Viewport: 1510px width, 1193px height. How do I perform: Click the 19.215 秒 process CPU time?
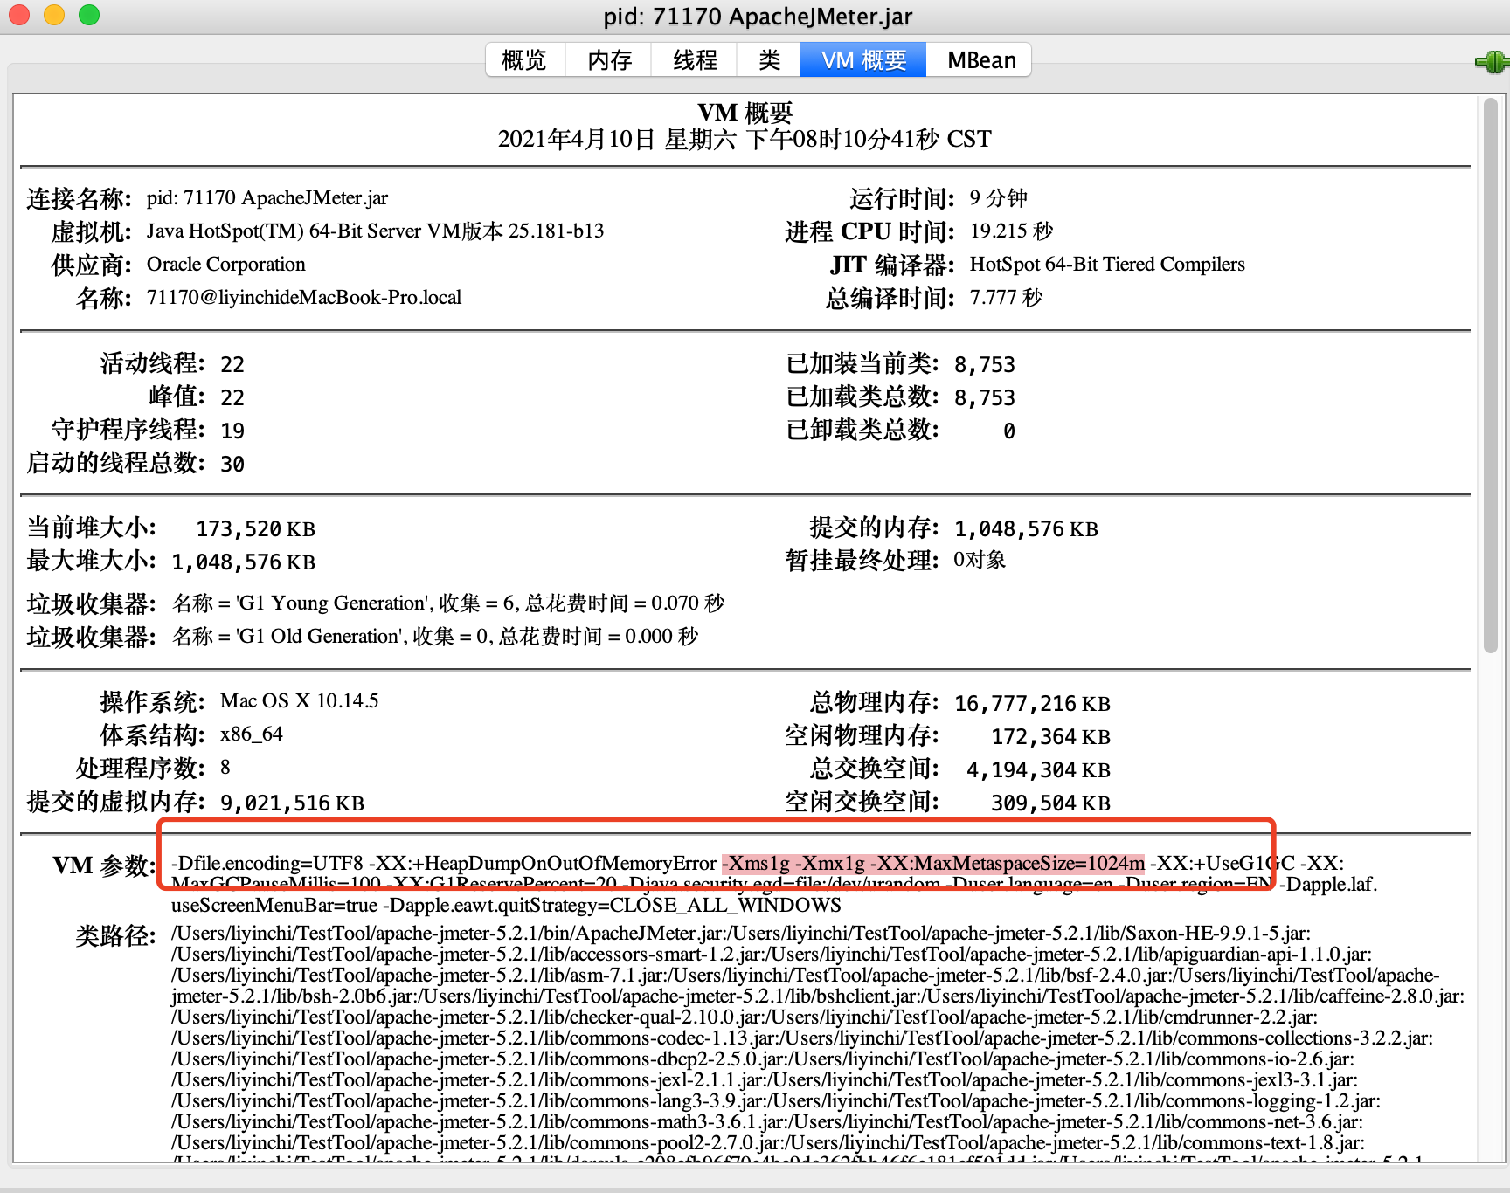(1011, 231)
